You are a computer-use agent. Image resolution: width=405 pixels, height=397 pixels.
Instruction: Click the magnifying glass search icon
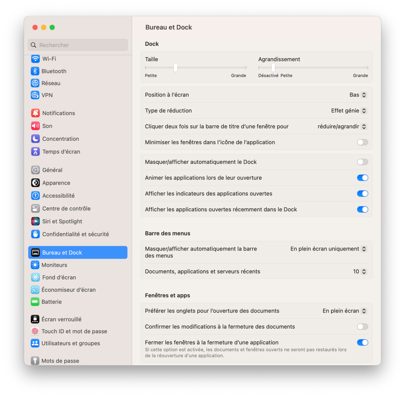point(33,45)
